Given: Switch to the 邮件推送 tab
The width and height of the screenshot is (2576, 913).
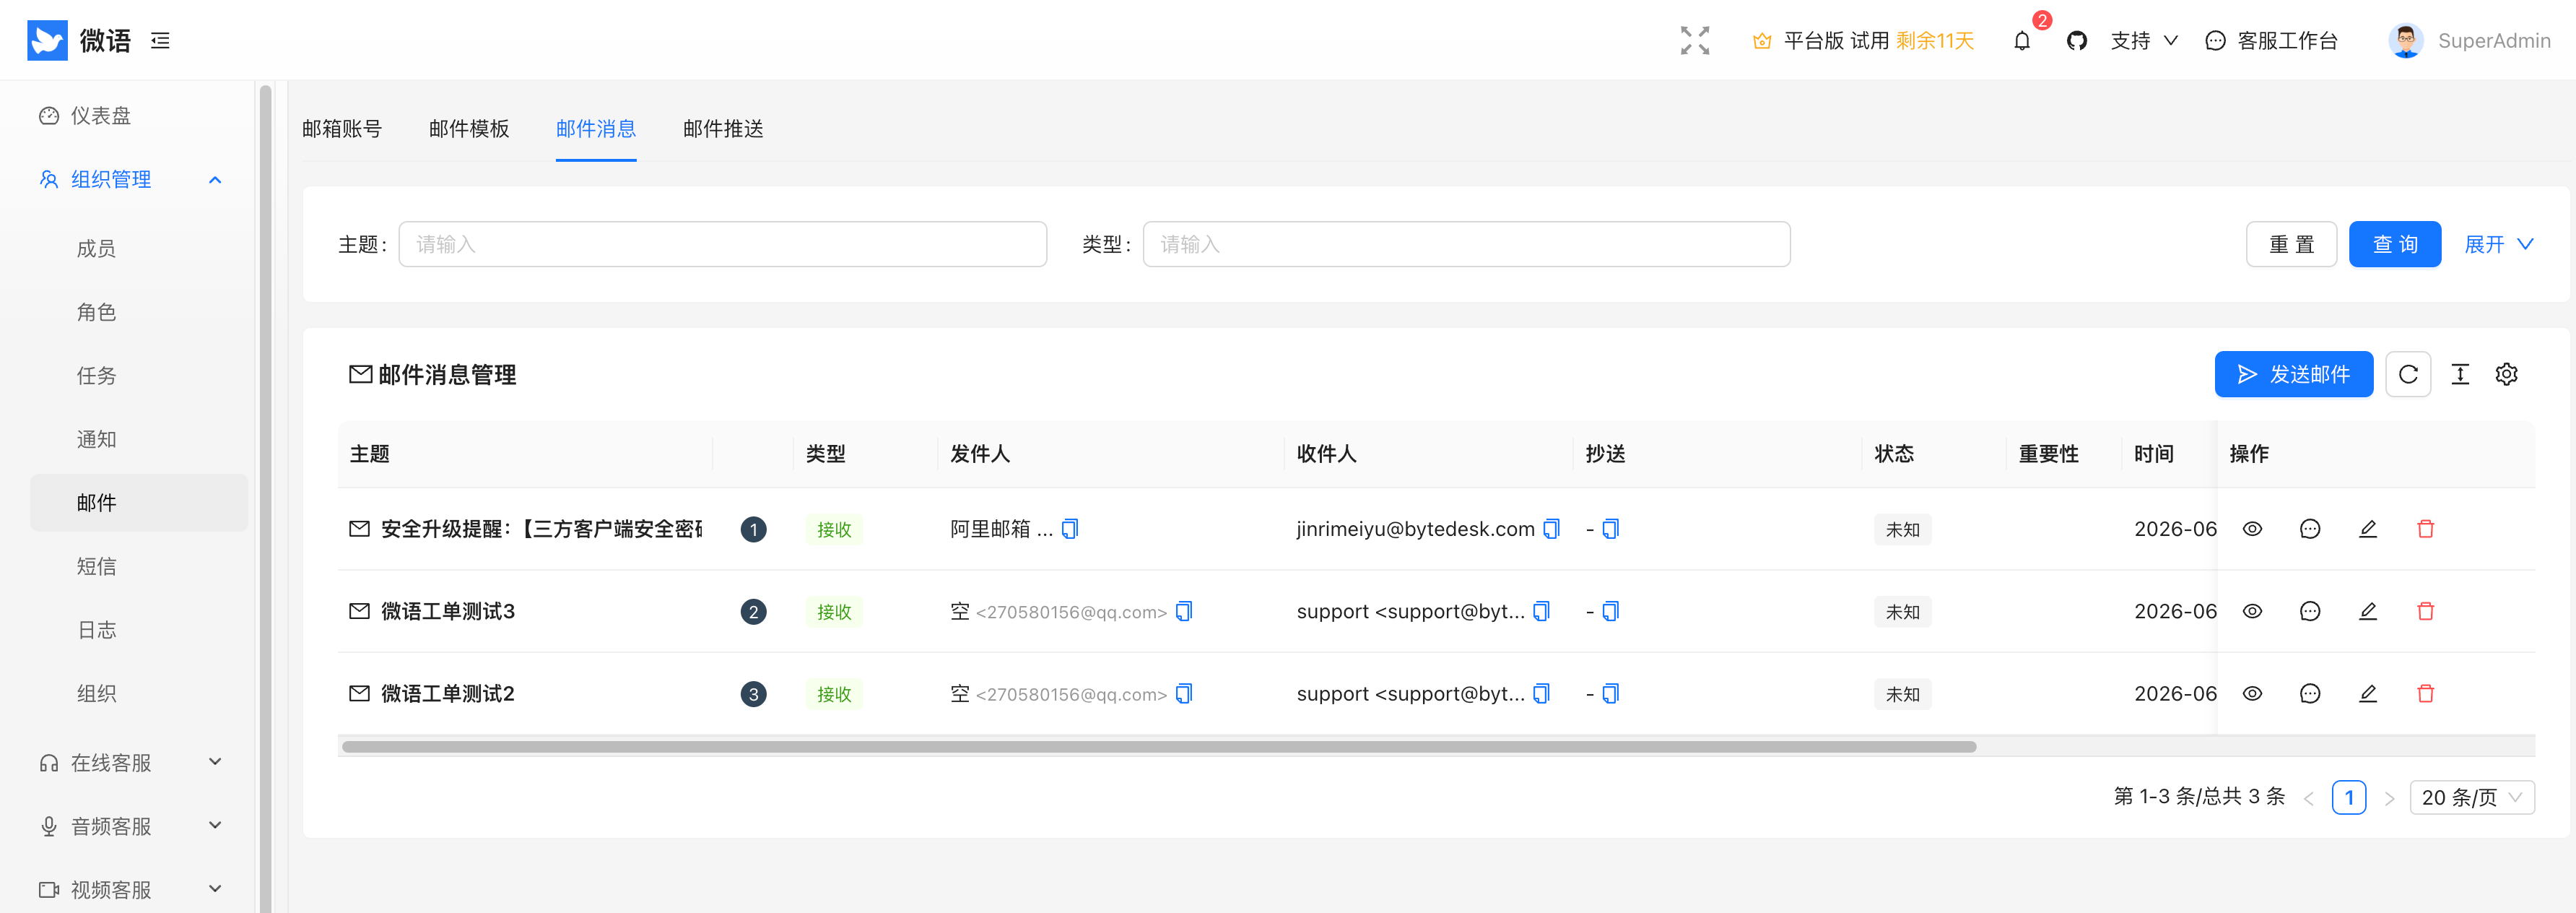Looking at the screenshot, I should tap(723, 129).
